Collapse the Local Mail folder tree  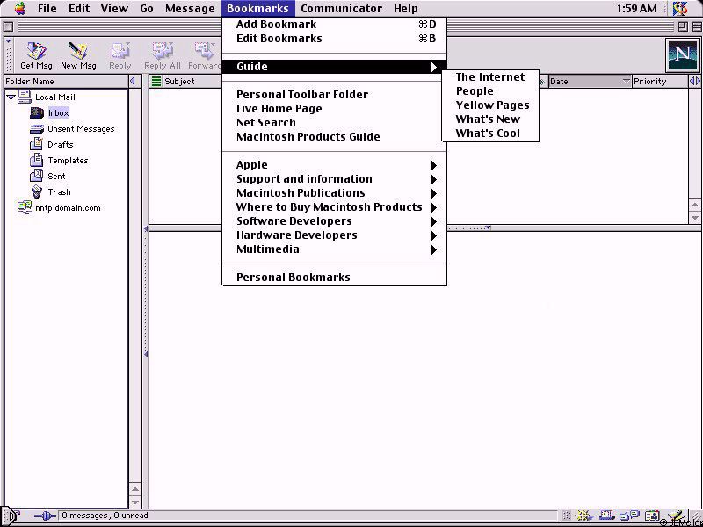click(x=11, y=97)
